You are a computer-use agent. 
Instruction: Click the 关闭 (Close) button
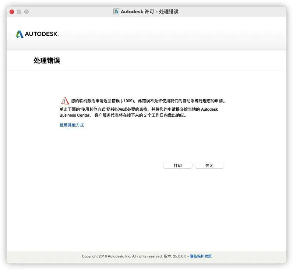tap(209, 166)
